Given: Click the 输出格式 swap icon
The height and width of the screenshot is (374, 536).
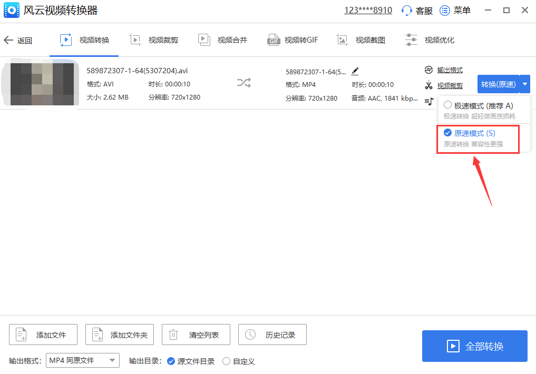Looking at the screenshot, I should tap(428, 70).
